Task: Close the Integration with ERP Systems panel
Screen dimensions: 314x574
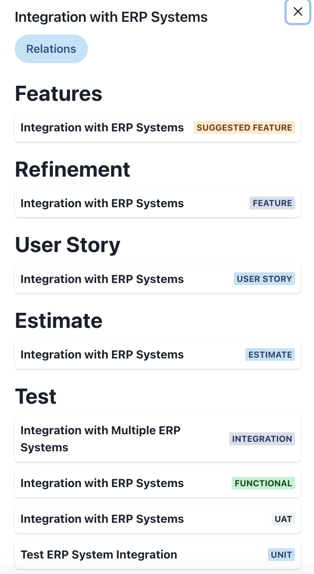Action: [298, 12]
